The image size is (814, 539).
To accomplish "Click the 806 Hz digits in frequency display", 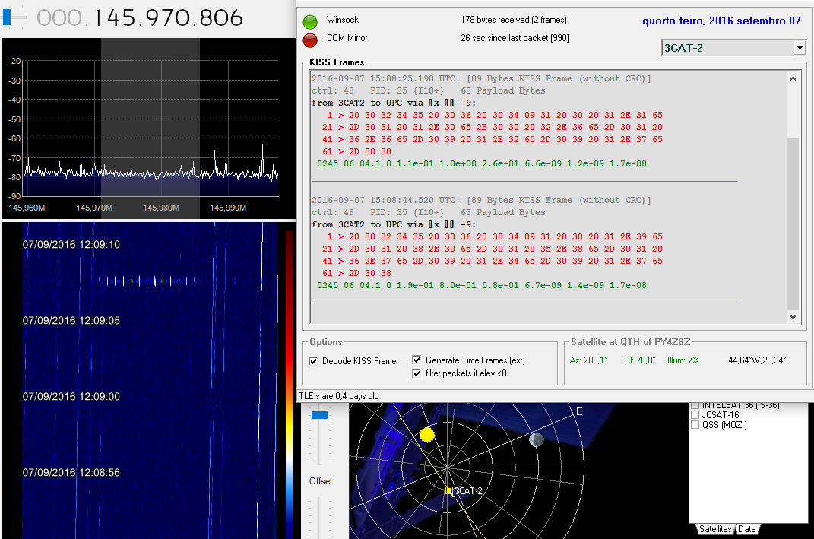I will pyautogui.click(x=221, y=17).
